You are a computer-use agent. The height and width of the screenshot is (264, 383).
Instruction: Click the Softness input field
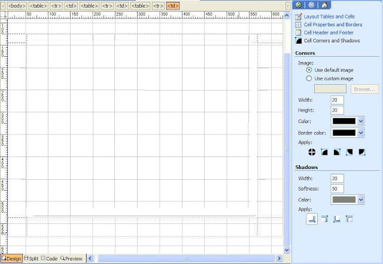(x=337, y=189)
